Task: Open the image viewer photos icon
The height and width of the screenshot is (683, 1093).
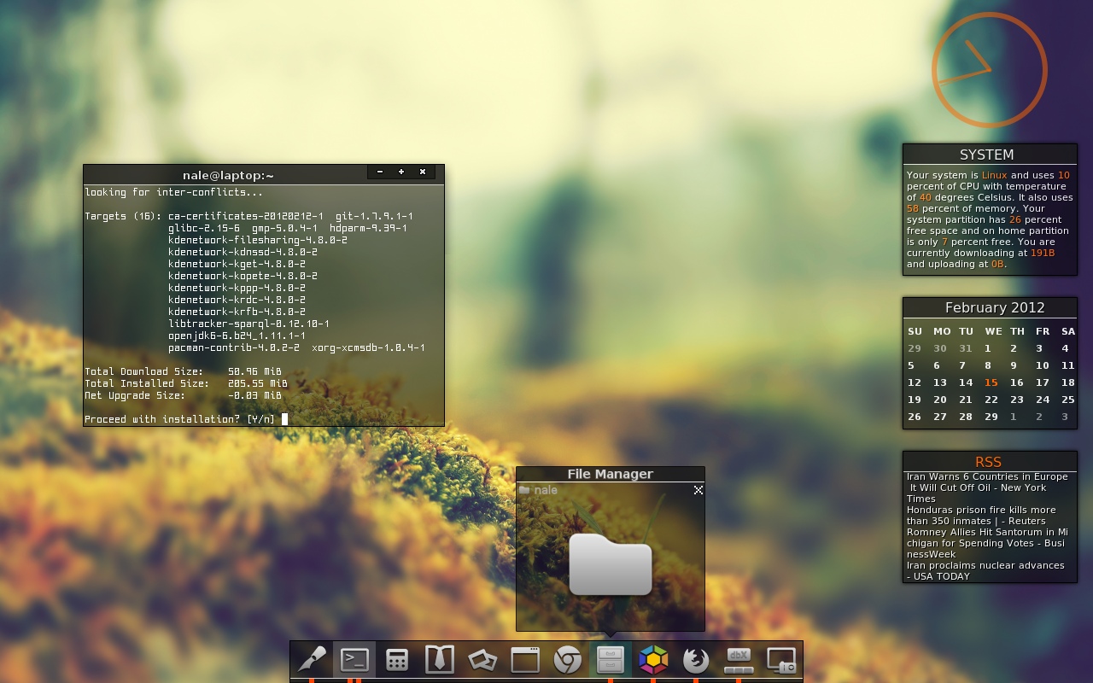Action: 482,659
